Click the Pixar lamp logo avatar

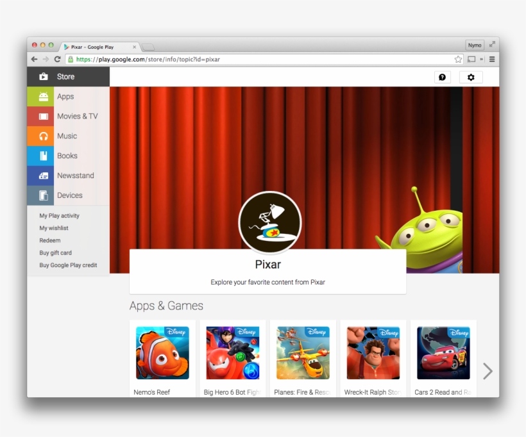tap(270, 222)
